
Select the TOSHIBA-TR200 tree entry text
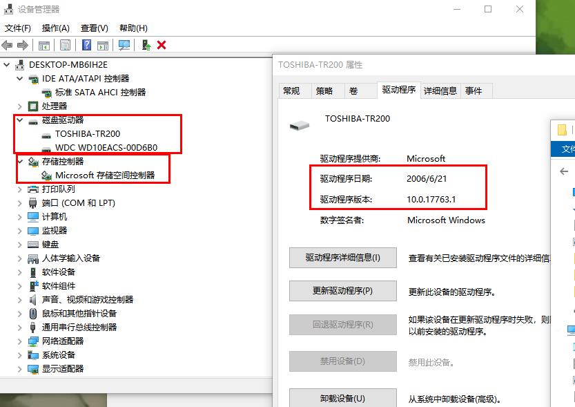pyautogui.click(x=88, y=134)
